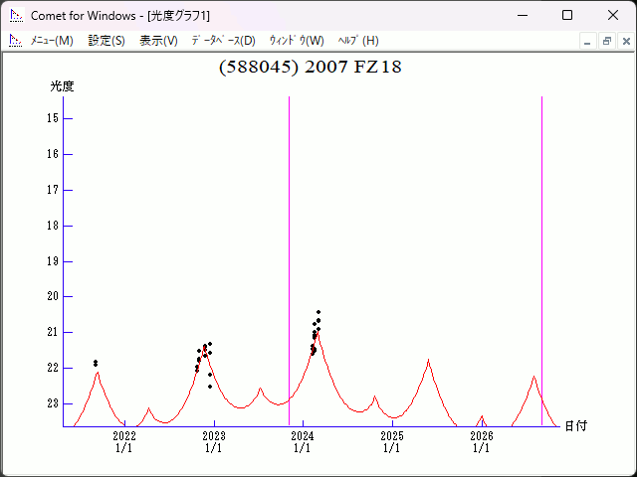
Task: Click the Comet for Windows title bar icon
Action: coord(15,16)
